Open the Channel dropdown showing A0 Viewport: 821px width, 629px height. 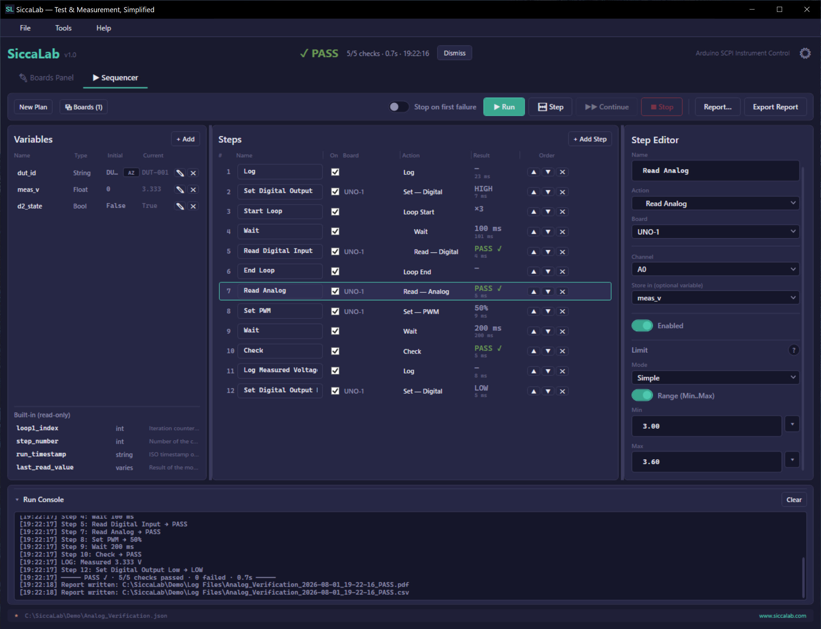[x=715, y=269]
